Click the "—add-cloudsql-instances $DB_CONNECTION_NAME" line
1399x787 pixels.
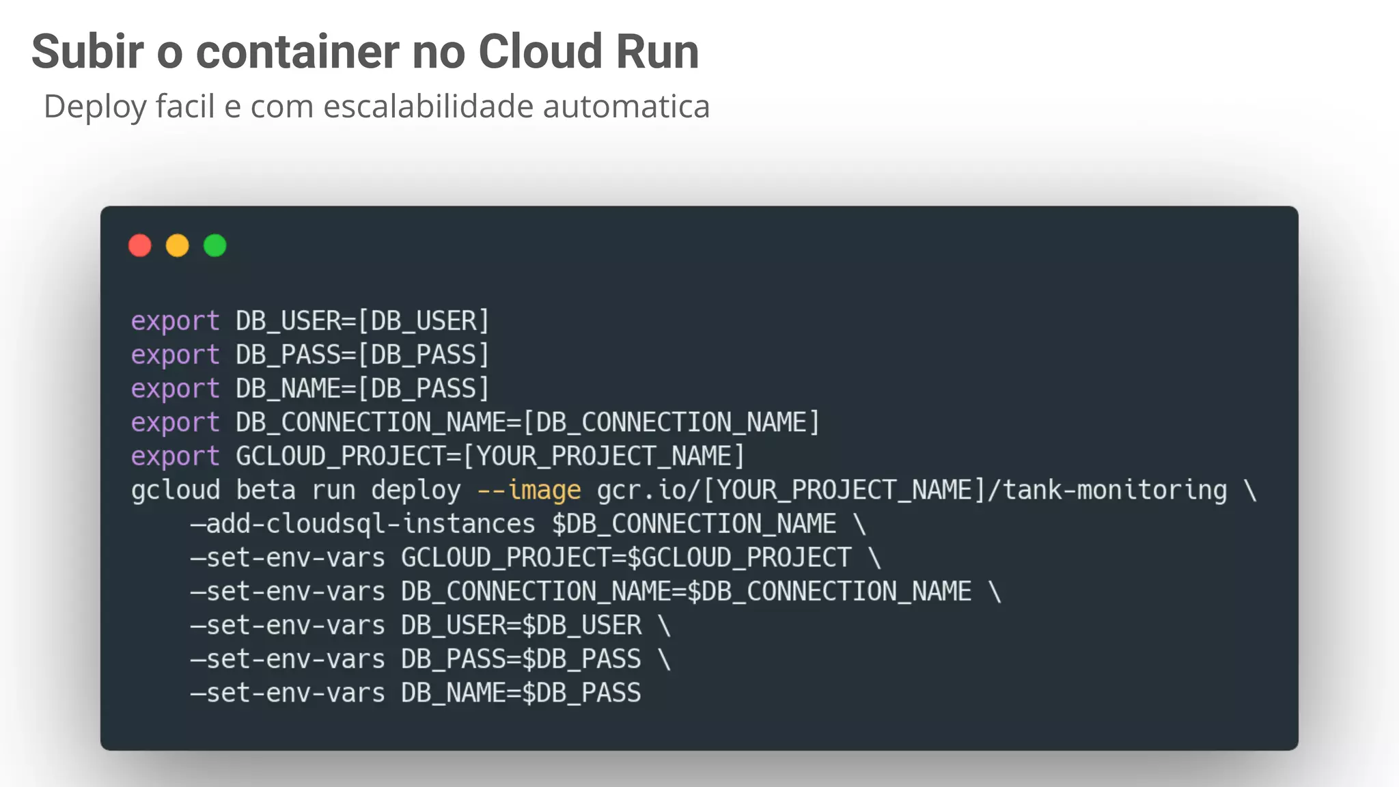(528, 524)
